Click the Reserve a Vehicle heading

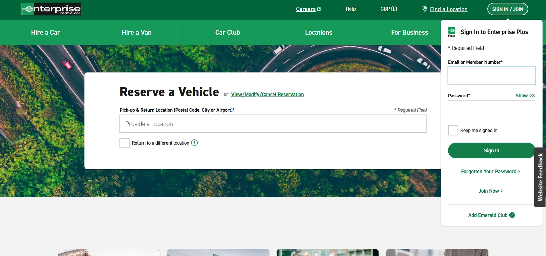pos(169,92)
